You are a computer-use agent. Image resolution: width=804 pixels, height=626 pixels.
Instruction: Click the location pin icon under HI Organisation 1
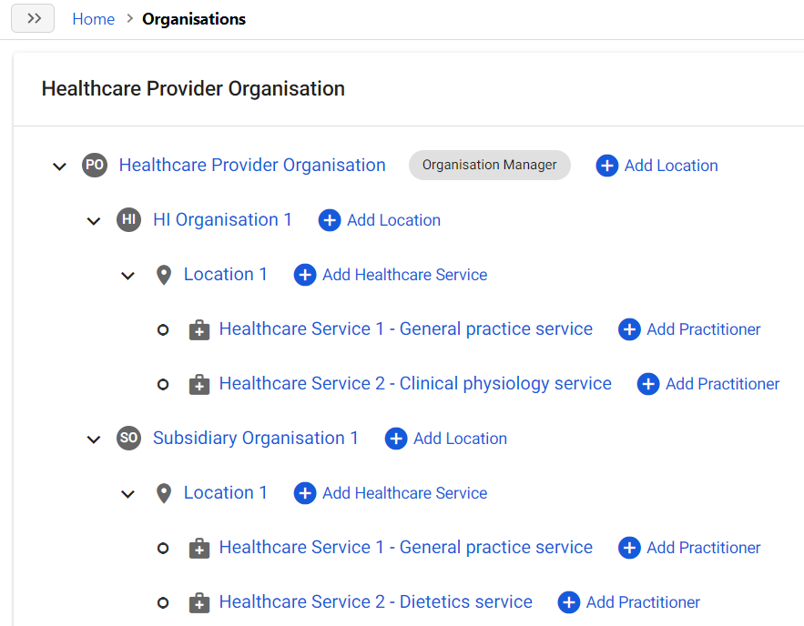tap(164, 275)
